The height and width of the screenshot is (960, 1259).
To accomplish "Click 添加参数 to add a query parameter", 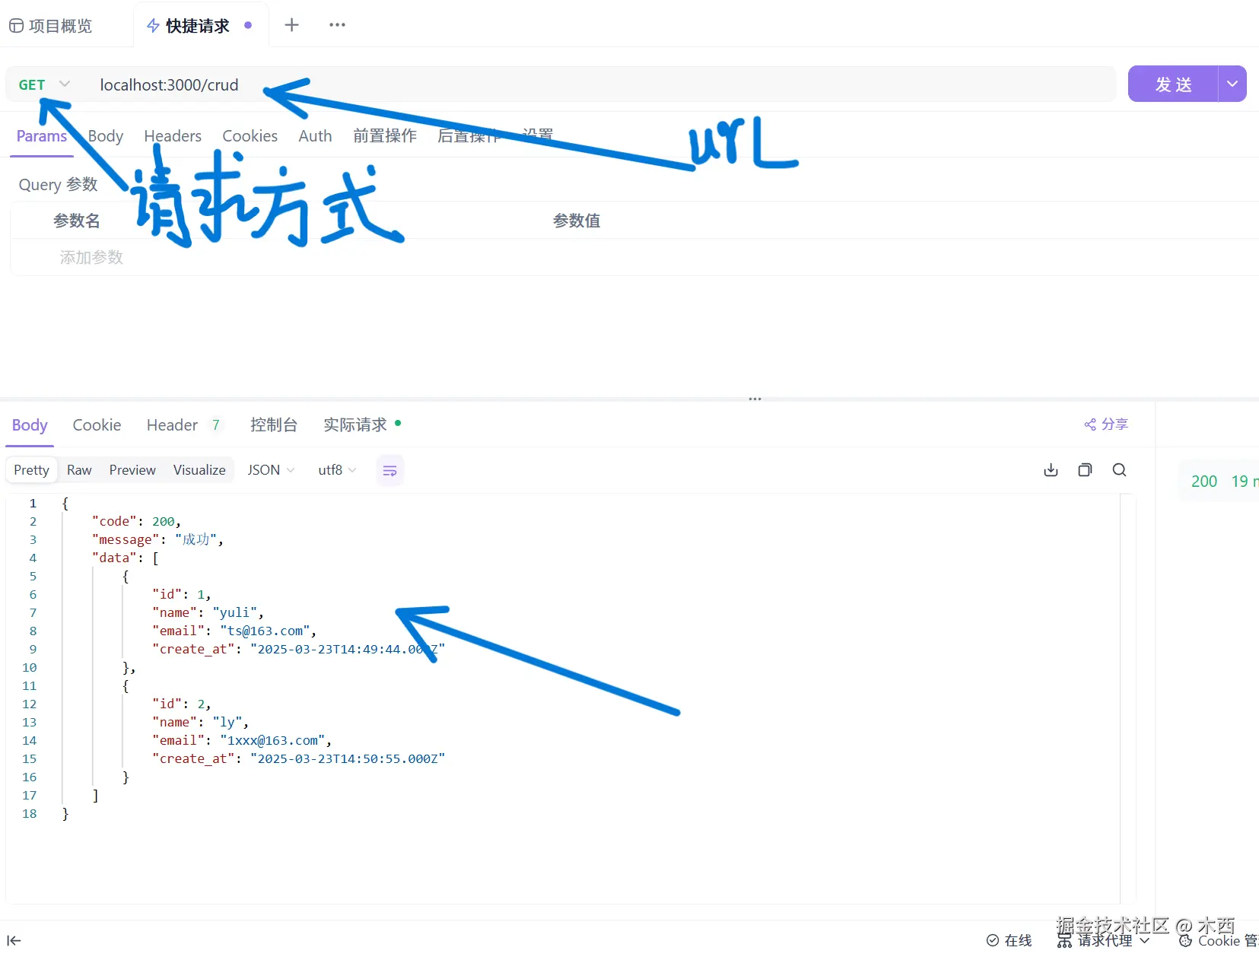I will [x=90, y=257].
